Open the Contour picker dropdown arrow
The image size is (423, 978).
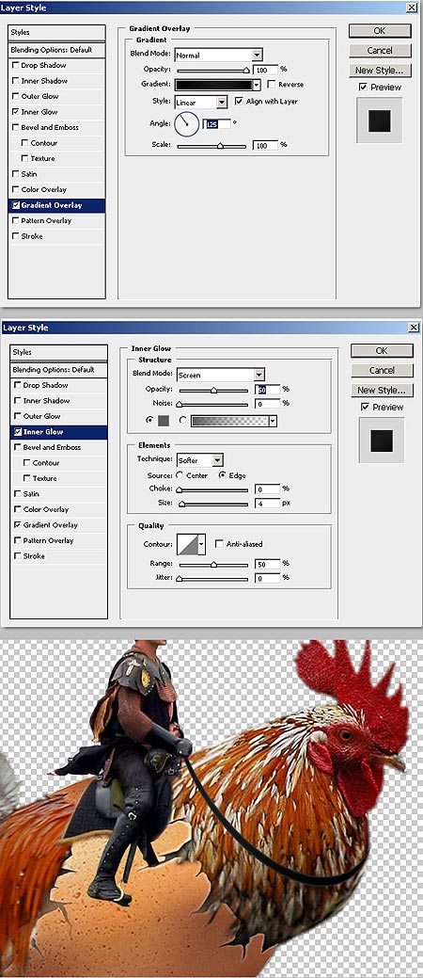(201, 544)
